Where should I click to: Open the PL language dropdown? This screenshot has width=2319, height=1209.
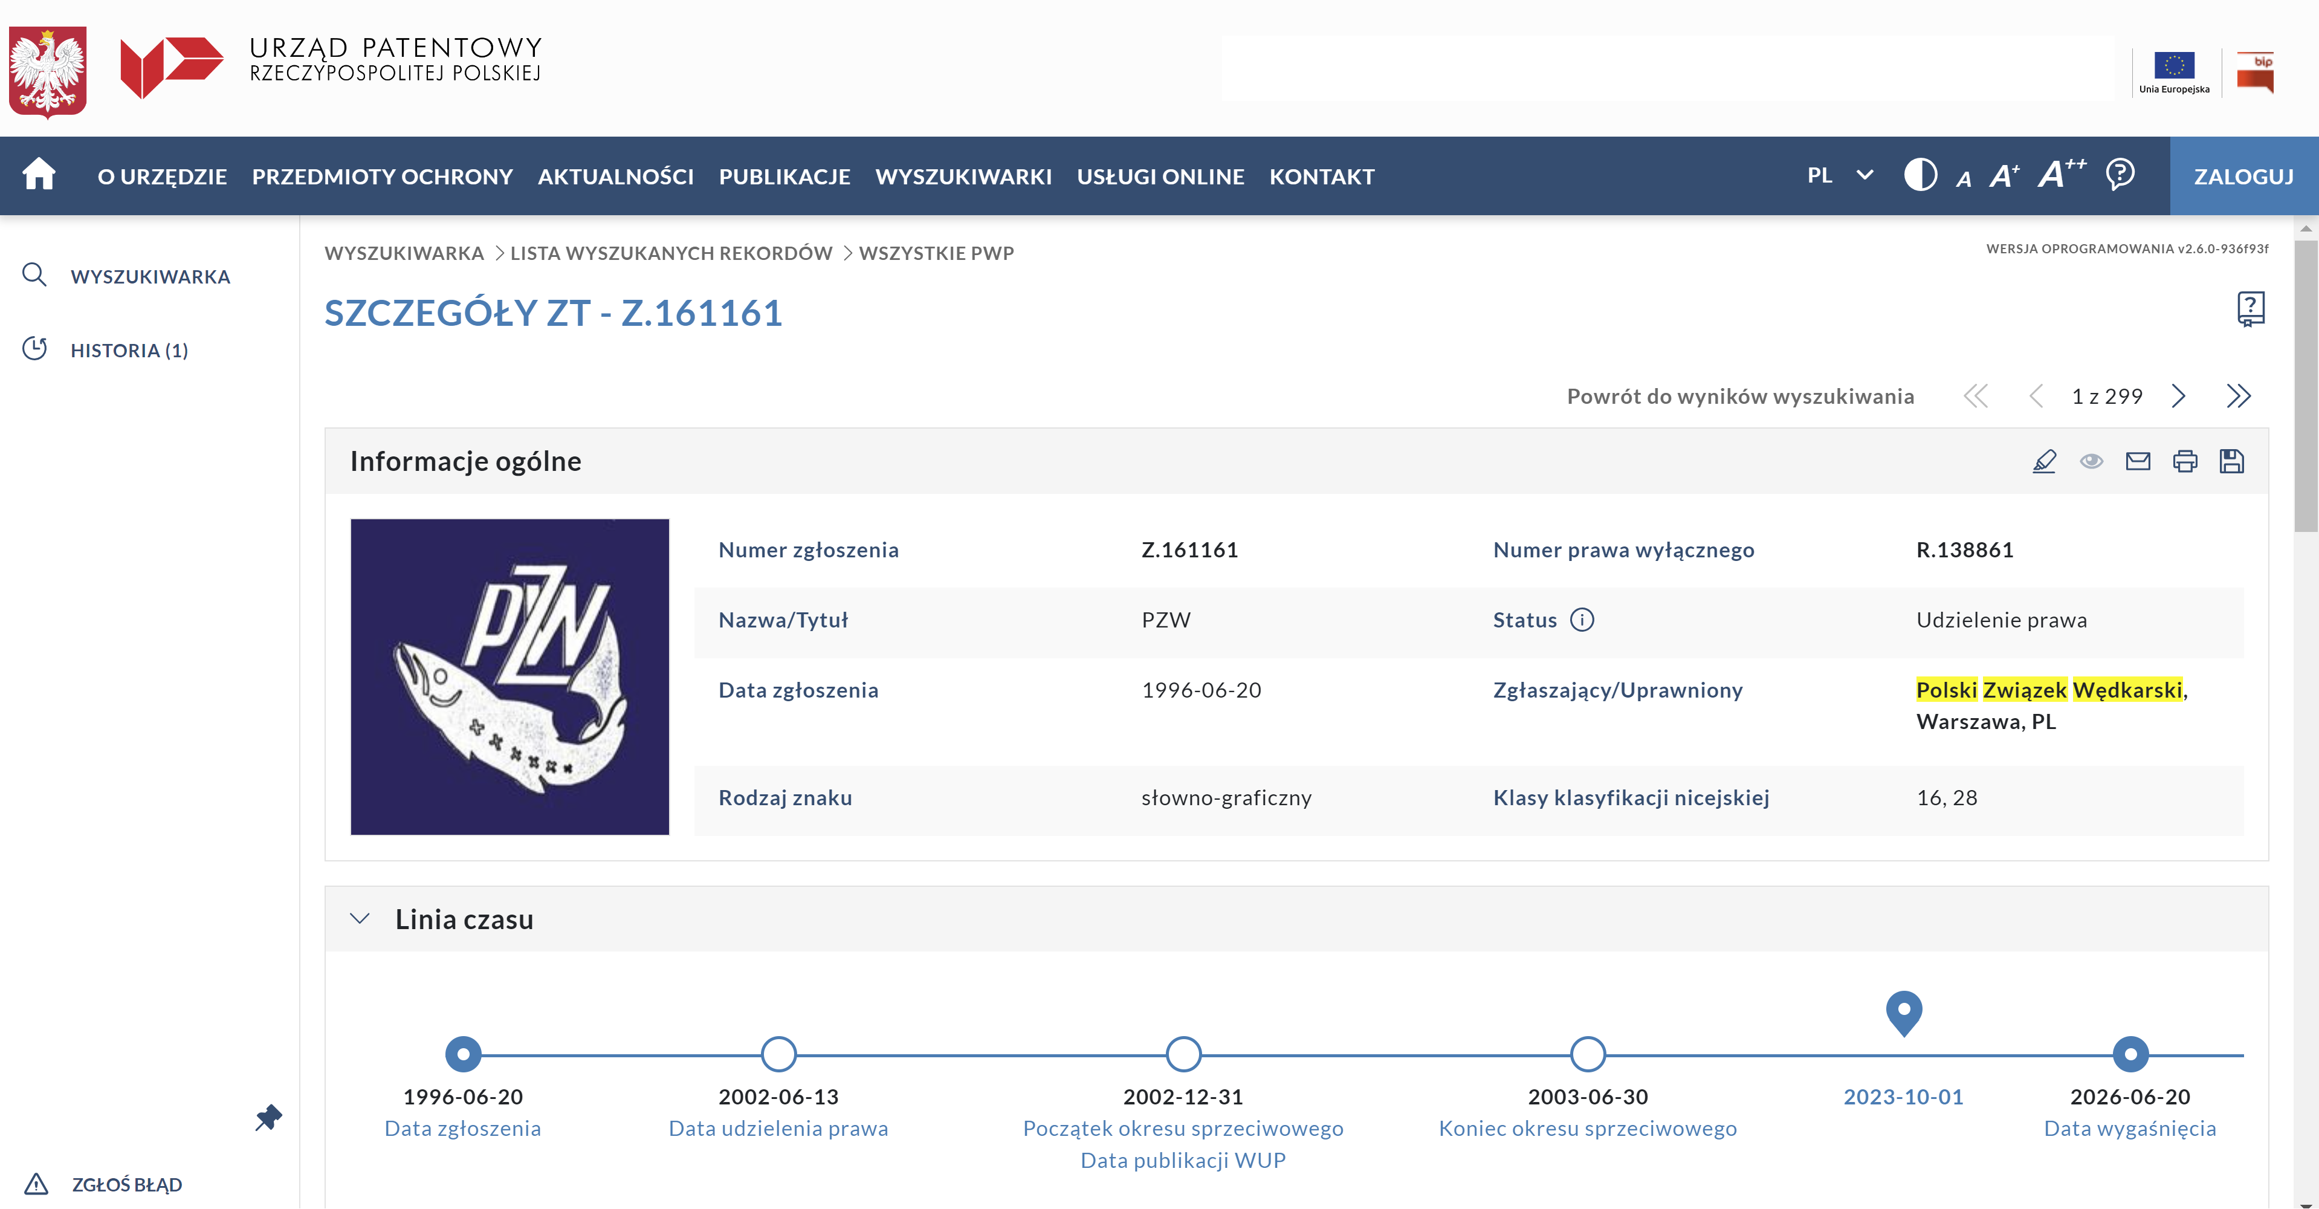point(1839,175)
